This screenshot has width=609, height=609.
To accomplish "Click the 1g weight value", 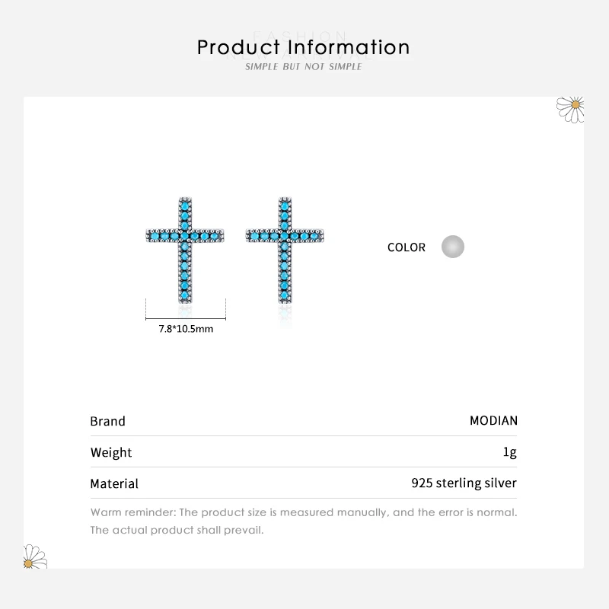I will point(510,452).
